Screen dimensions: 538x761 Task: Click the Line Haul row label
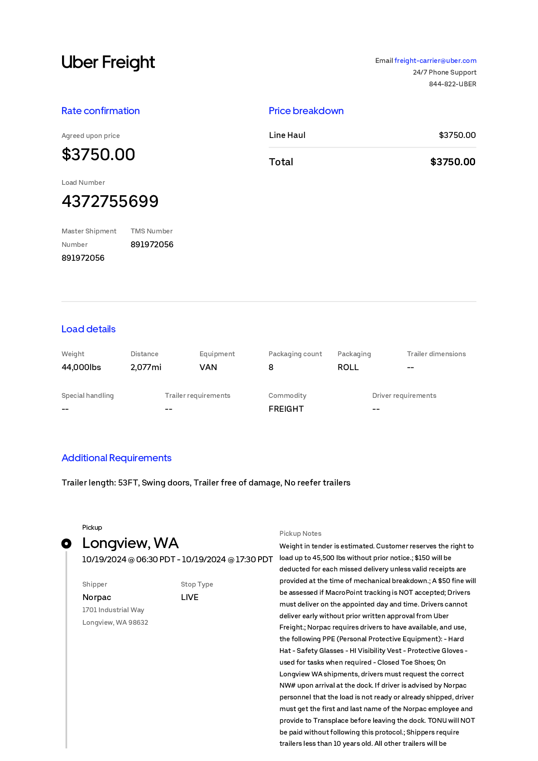click(287, 135)
